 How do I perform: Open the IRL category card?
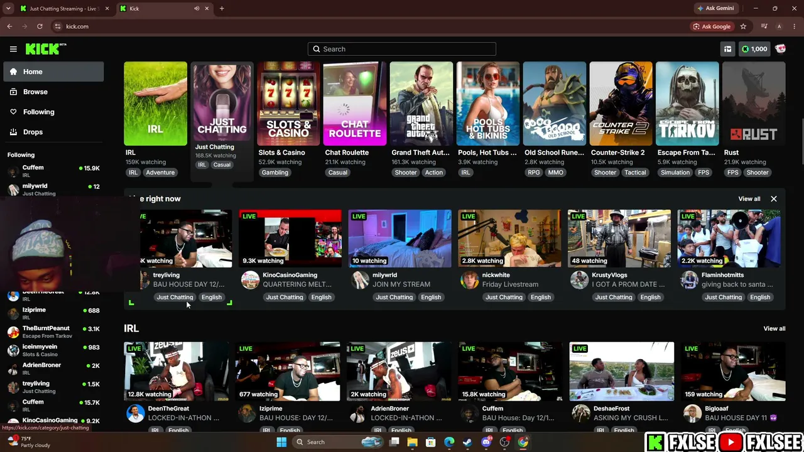155,104
